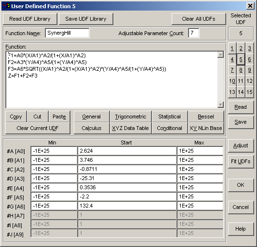Viewport: 257px width, 247px height.
Task: Edit Min value for #F [A5]
Action: click(x=54, y=197)
